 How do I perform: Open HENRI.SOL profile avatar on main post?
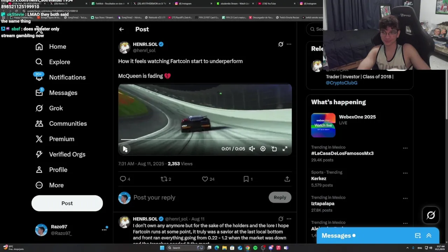pyautogui.click(x=124, y=47)
